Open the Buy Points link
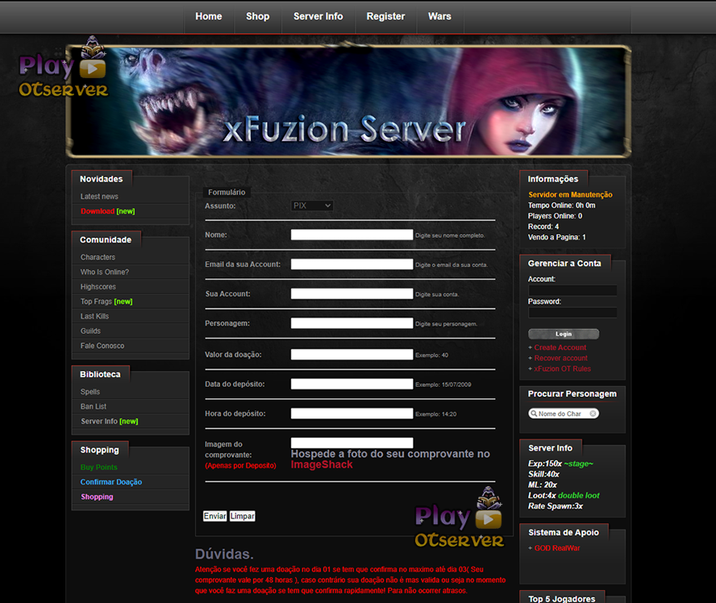 click(98, 468)
